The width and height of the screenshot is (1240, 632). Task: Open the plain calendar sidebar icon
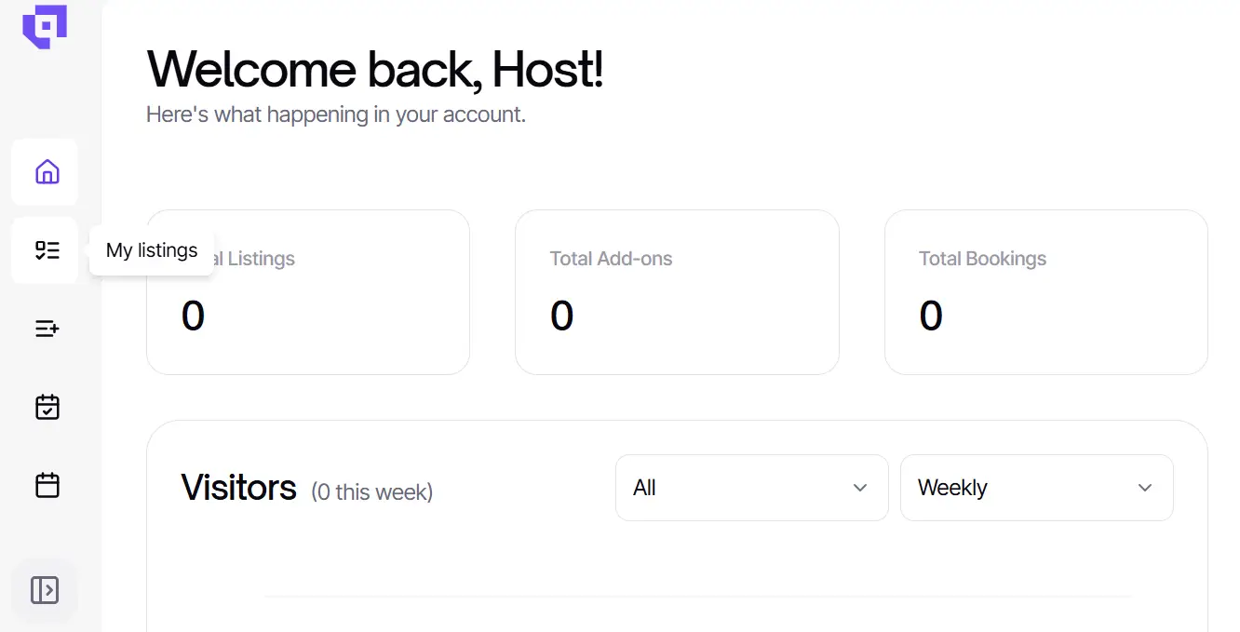click(47, 485)
